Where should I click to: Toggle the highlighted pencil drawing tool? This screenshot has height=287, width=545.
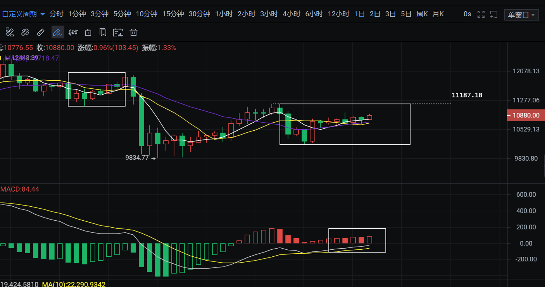point(57,32)
